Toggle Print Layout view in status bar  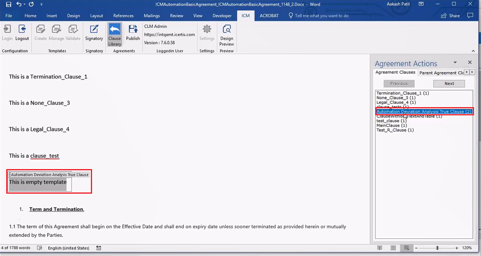click(x=393, y=248)
